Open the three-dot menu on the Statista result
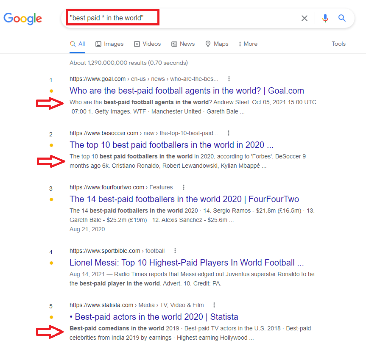Viewport: 366px width, 349px height. tap(214, 305)
